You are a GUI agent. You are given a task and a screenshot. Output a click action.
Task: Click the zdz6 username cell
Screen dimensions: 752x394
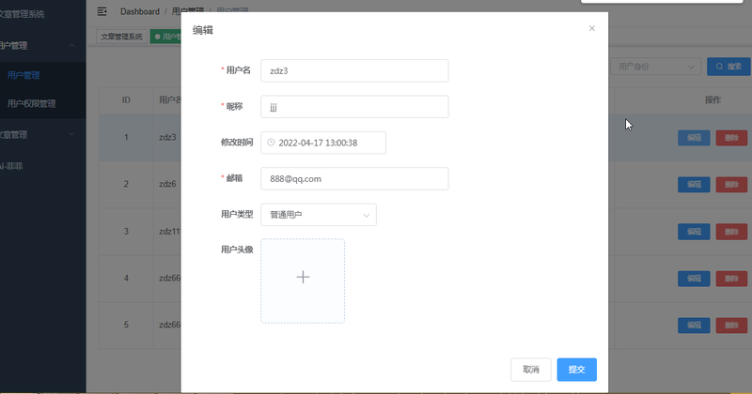pos(167,184)
